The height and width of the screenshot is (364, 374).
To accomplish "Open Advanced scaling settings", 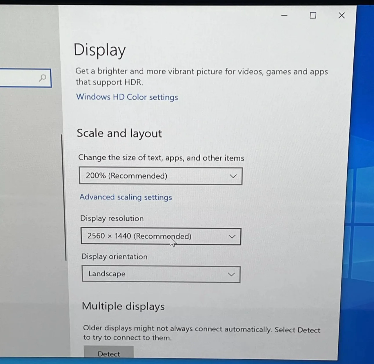I will 126,197.
